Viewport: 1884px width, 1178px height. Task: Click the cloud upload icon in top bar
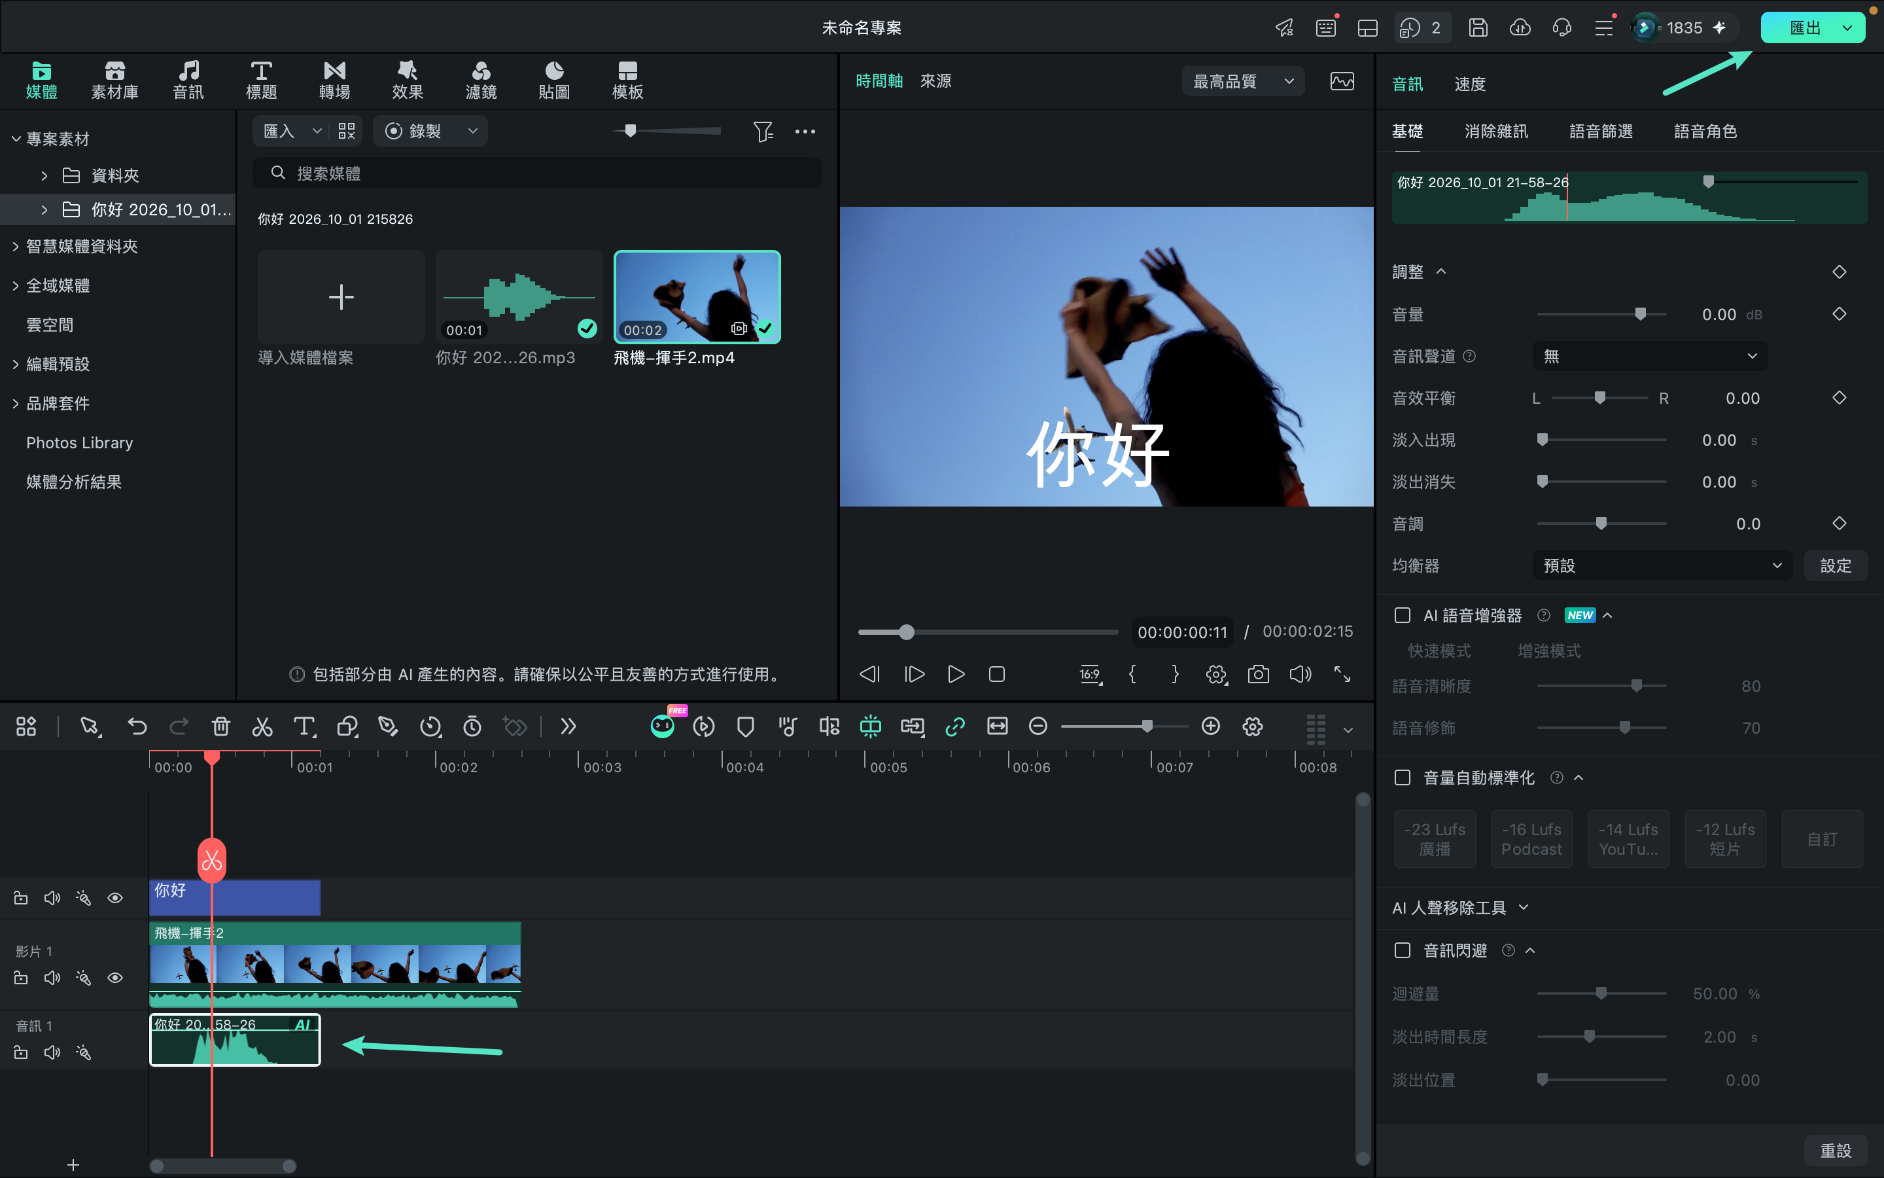pos(1520,28)
